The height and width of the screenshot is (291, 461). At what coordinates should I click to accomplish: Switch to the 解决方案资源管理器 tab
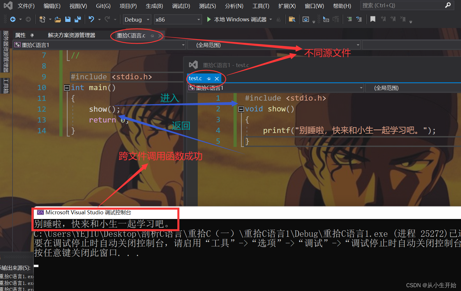click(71, 35)
